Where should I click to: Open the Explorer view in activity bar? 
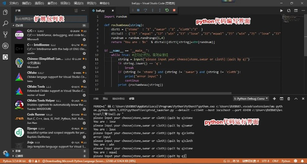[5, 13]
